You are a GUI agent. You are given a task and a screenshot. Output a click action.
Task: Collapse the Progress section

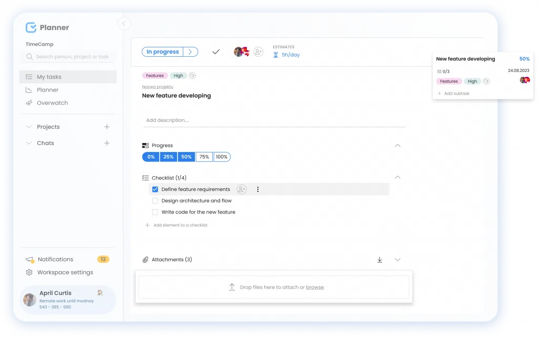(x=397, y=146)
